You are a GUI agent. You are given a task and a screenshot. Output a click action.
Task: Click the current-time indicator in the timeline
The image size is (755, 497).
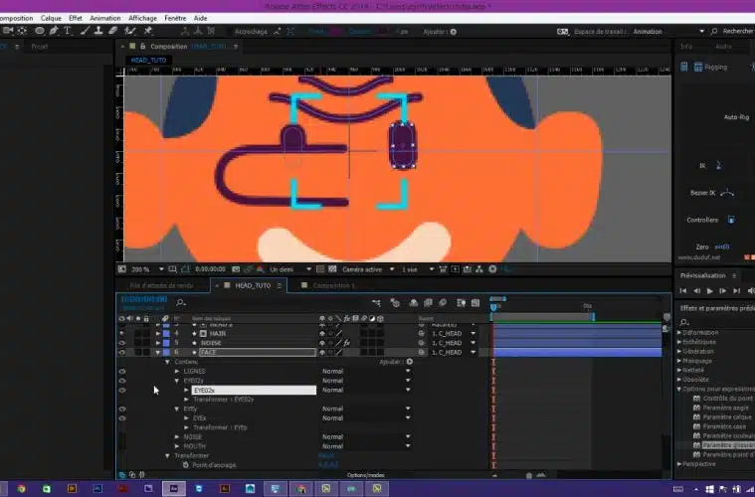(x=493, y=307)
